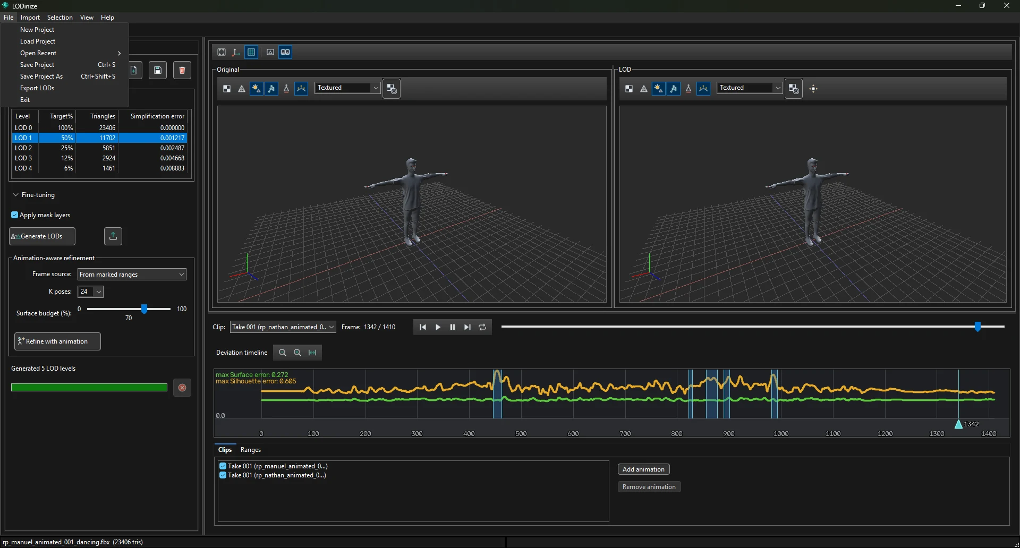The height and width of the screenshot is (548, 1020).
Task: Click the export upload icon beside Generate LODs
Action: (113, 236)
